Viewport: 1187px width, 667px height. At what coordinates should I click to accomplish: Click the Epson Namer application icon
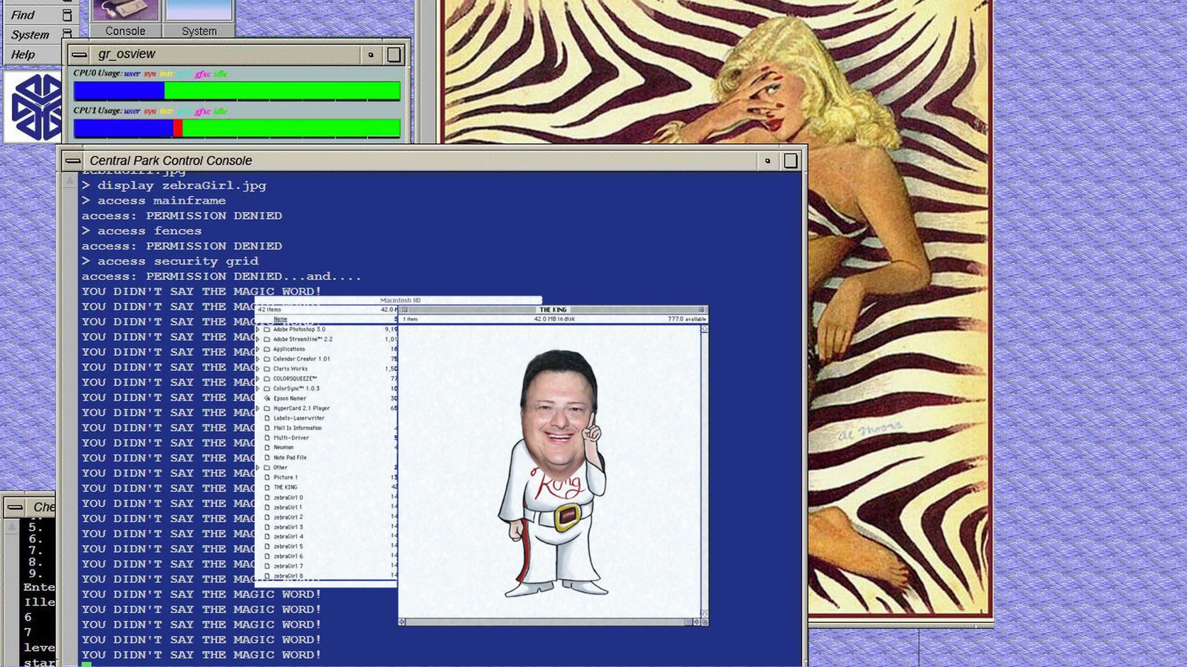[x=267, y=398]
